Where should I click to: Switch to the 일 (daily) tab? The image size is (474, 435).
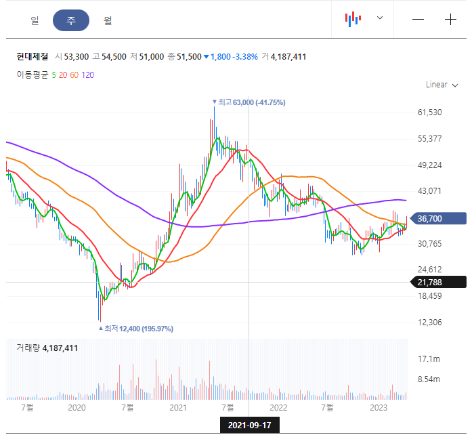click(35, 20)
